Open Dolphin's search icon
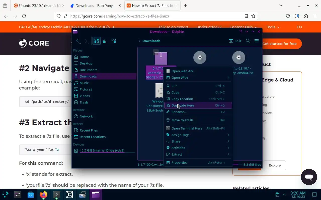321x200 pixels. point(248,41)
